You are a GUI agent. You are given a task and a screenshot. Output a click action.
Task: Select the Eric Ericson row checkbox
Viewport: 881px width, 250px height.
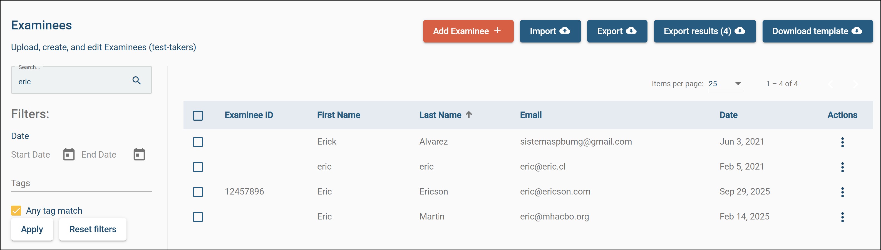pyautogui.click(x=198, y=192)
